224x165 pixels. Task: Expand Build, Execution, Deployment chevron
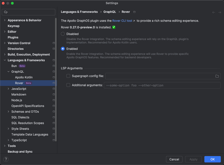[x=5, y=54]
